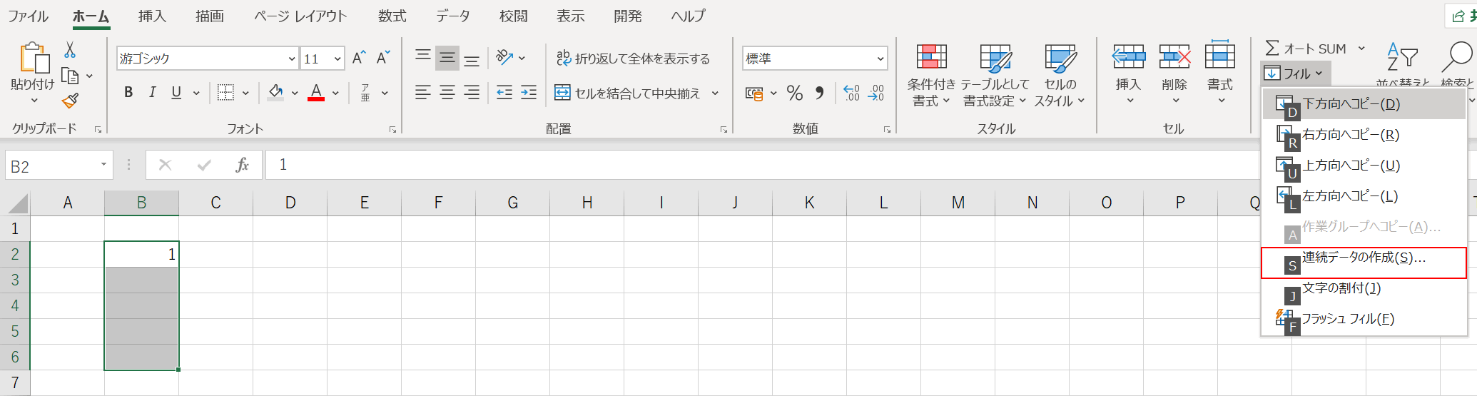Toggle Underline formatting
1477x396 pixels.
176,92
